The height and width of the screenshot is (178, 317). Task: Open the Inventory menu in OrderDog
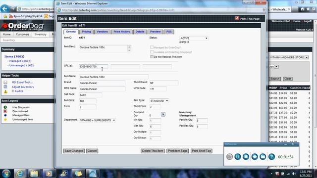[x=40, y=34]
